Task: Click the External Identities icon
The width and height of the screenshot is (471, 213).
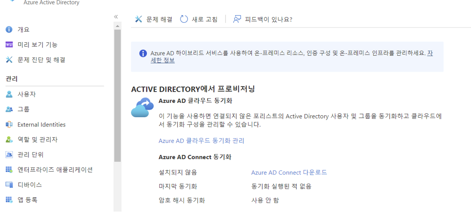Action: pos(9,124)
